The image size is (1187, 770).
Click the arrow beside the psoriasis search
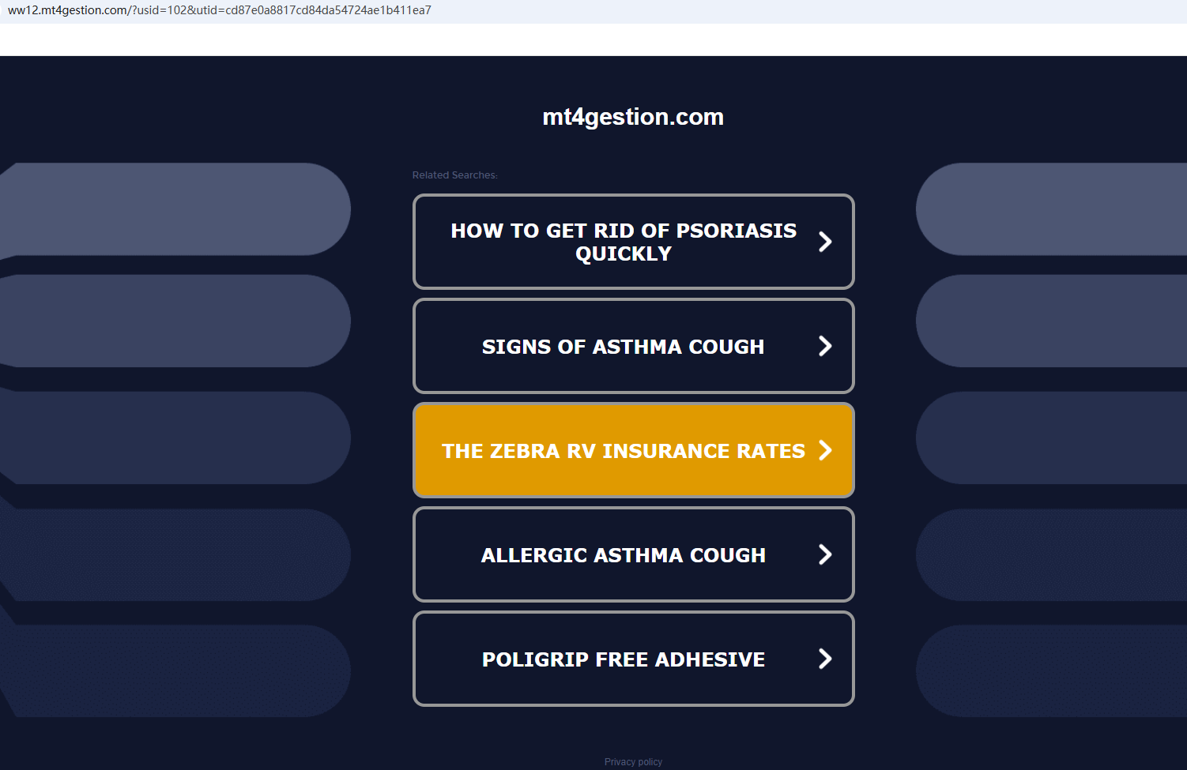825,242
